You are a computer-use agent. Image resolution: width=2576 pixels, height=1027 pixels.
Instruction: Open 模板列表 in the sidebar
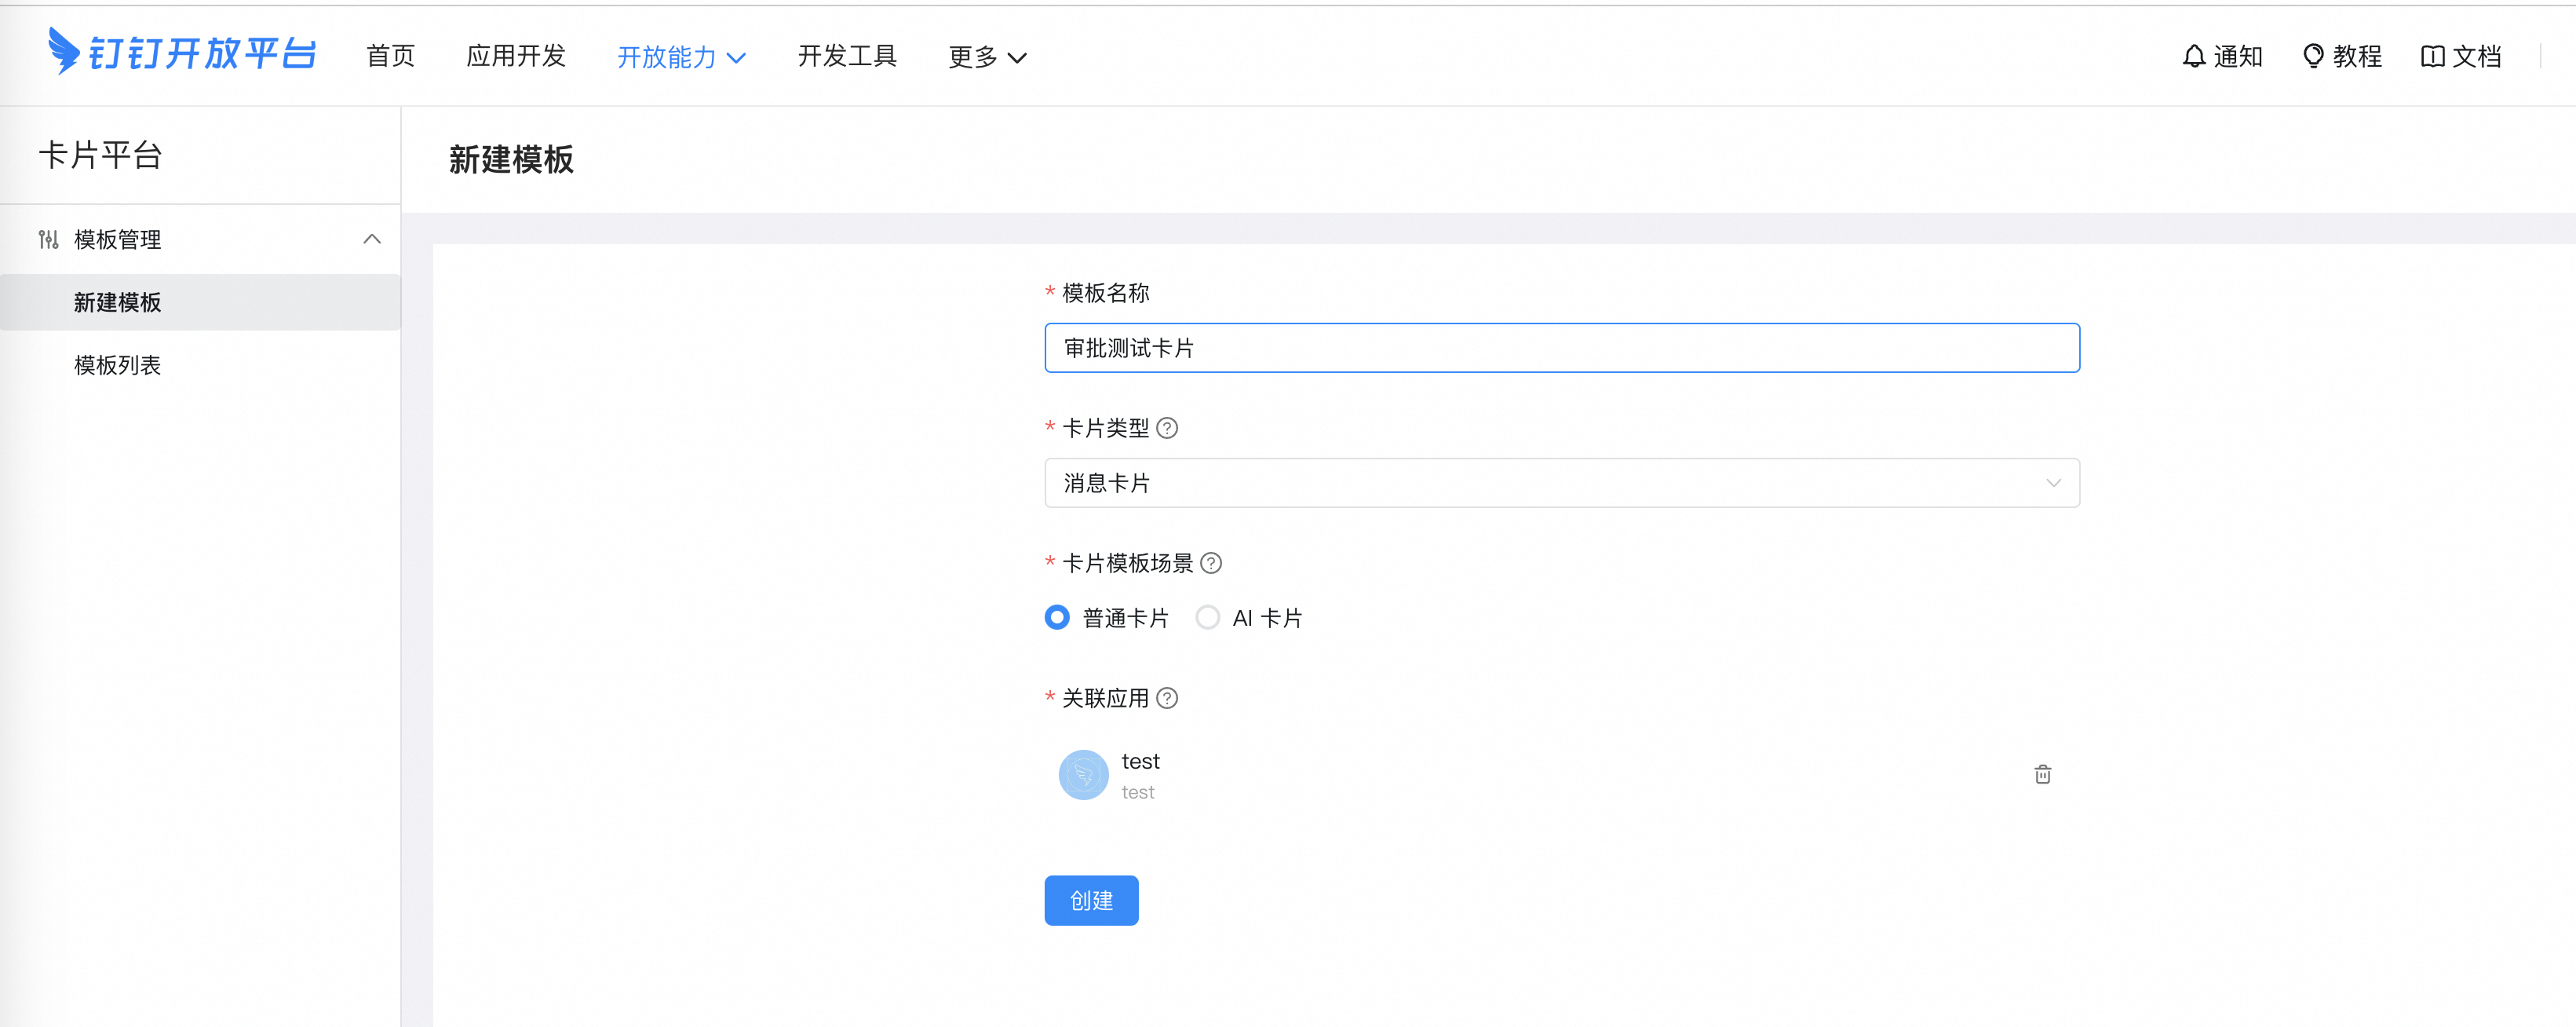117,365
